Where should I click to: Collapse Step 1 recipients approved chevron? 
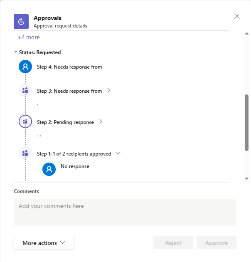point(118,153)
